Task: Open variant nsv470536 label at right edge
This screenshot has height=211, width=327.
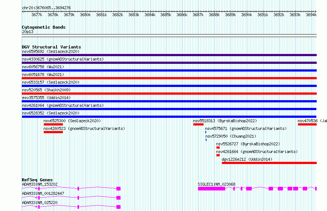Action: [312, 121]
